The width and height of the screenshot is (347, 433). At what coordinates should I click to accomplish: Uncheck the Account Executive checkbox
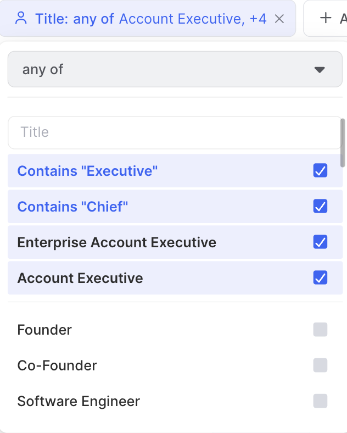pyautogui.click(x=320, y=278)
